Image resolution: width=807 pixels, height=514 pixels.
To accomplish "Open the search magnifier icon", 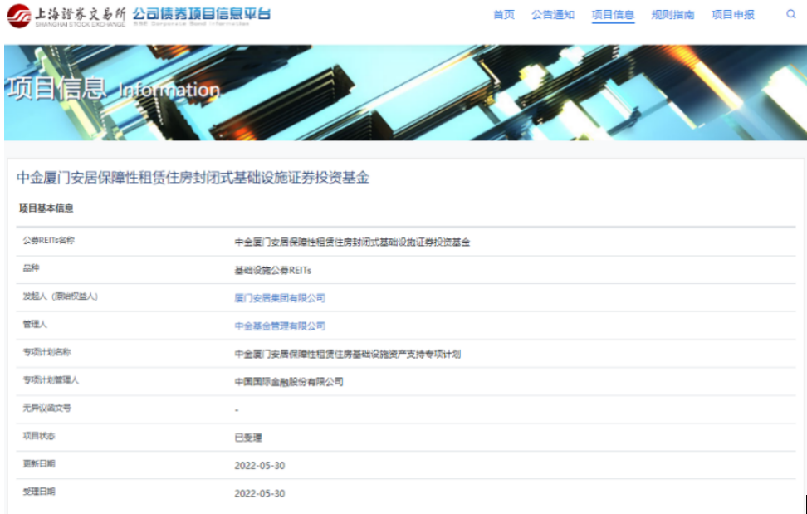I will pyautogui.click(x=790, y=14).
